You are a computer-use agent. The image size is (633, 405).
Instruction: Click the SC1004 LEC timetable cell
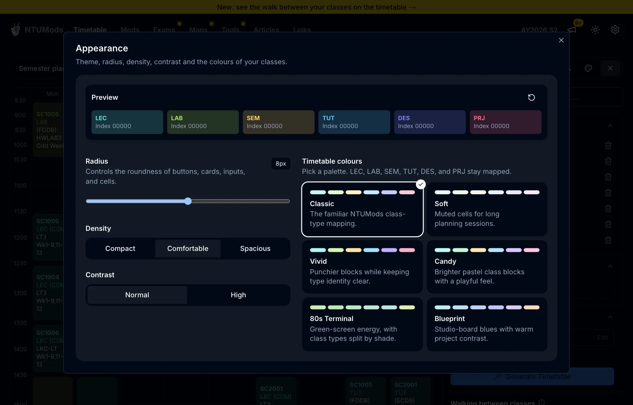click(48, 293)
